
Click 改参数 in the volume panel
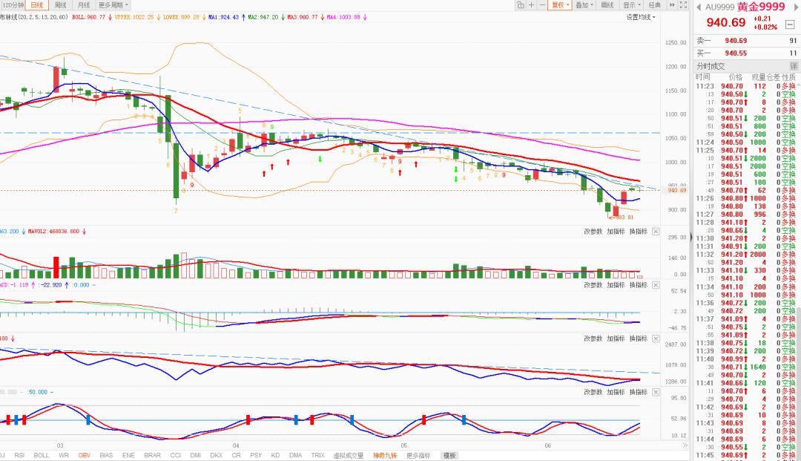[593, 232]
